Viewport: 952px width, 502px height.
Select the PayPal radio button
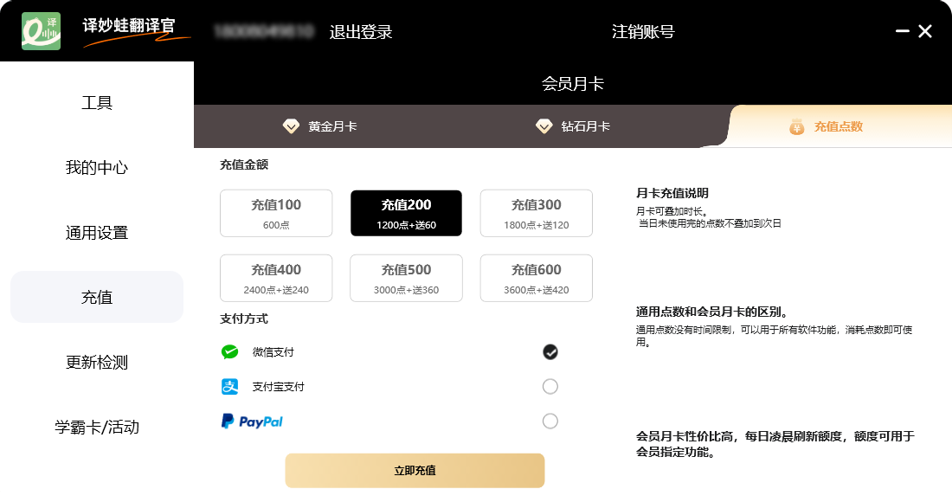coord(550,422)
